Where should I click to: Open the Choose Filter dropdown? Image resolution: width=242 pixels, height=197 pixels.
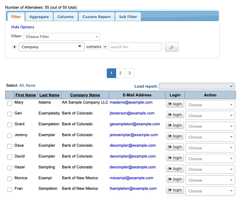coord(62,37)
